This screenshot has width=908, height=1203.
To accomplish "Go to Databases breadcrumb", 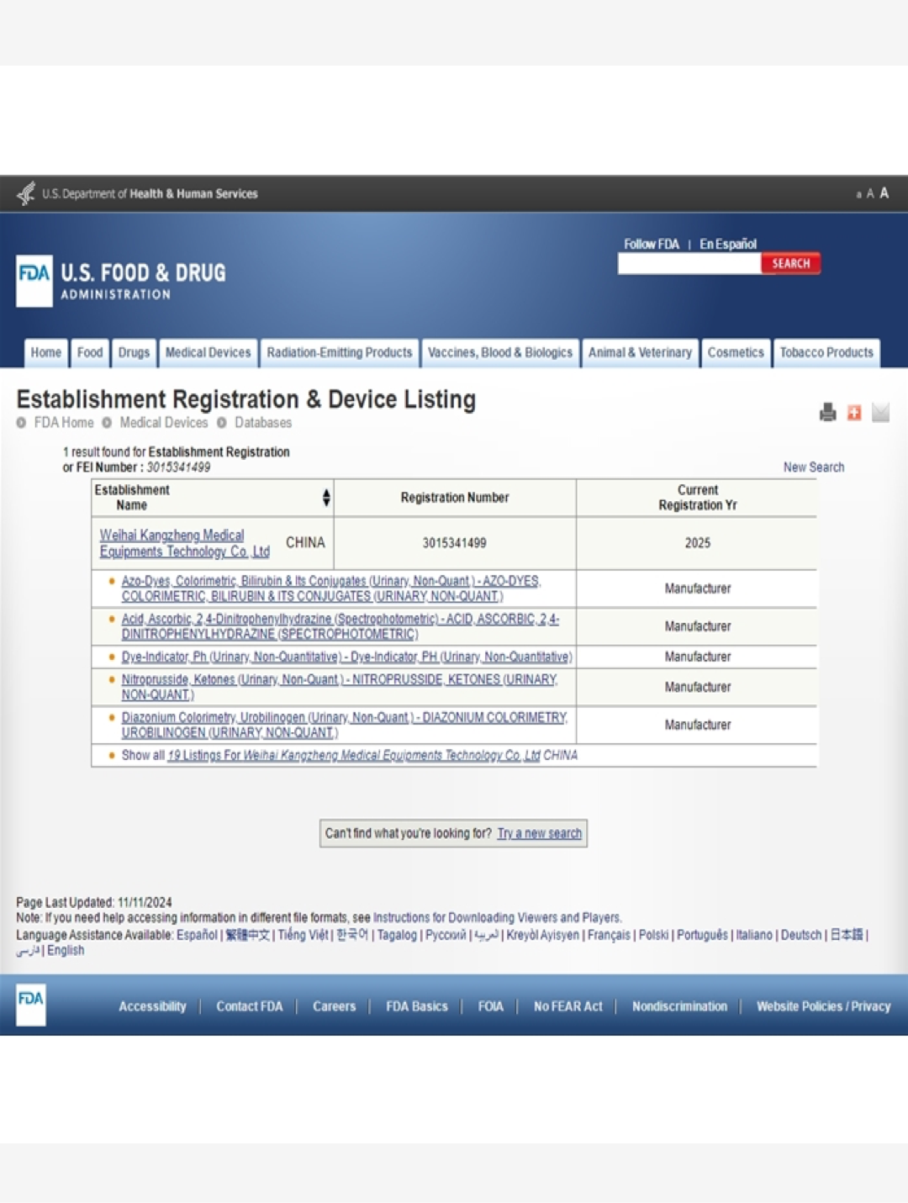I will 263,423.
